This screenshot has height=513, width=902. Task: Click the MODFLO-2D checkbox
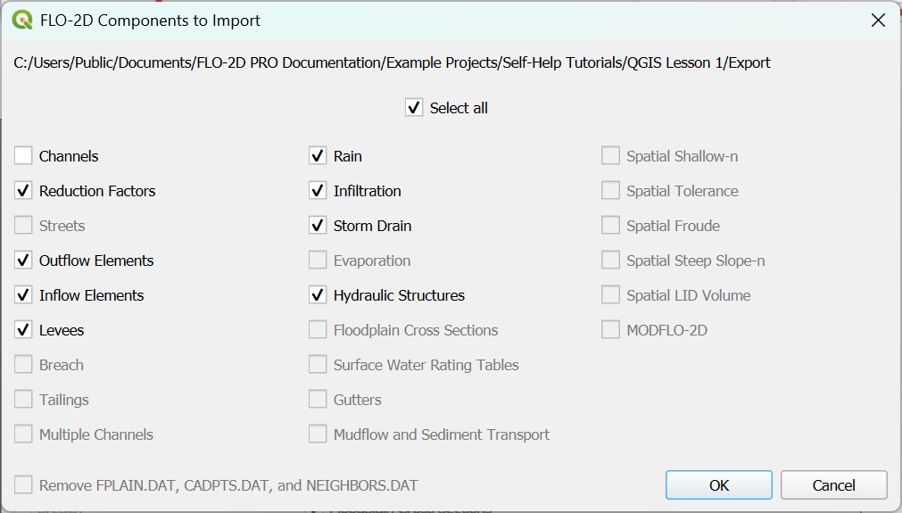pyautogui.click(x=610, y=330)
